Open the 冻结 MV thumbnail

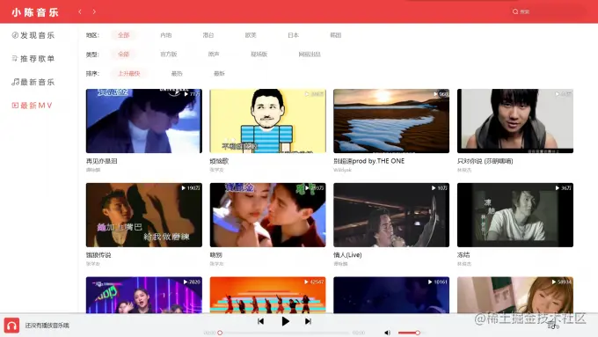click(x=515, y=215)
